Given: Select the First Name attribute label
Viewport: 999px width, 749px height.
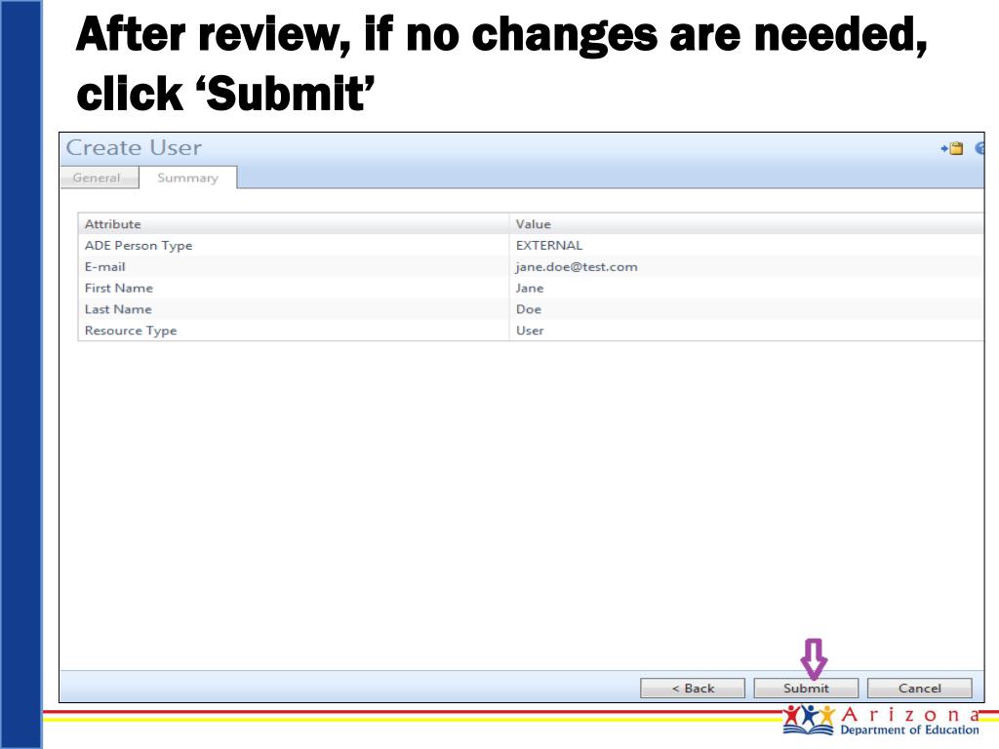Looking at the screenshot, I should pyautogui.click(x=118, y=288).
